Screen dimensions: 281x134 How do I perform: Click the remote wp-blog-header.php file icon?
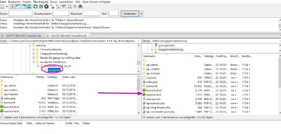pyautogui.click(x=144, y=108)
